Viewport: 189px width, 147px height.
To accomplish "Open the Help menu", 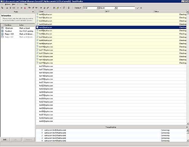I will pyautogui.click(x=26, y=4).
